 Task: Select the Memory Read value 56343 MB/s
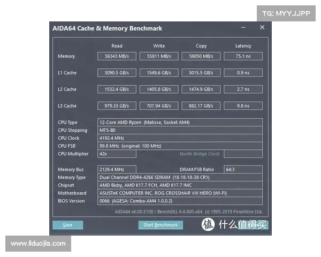(x=117, y=56)
